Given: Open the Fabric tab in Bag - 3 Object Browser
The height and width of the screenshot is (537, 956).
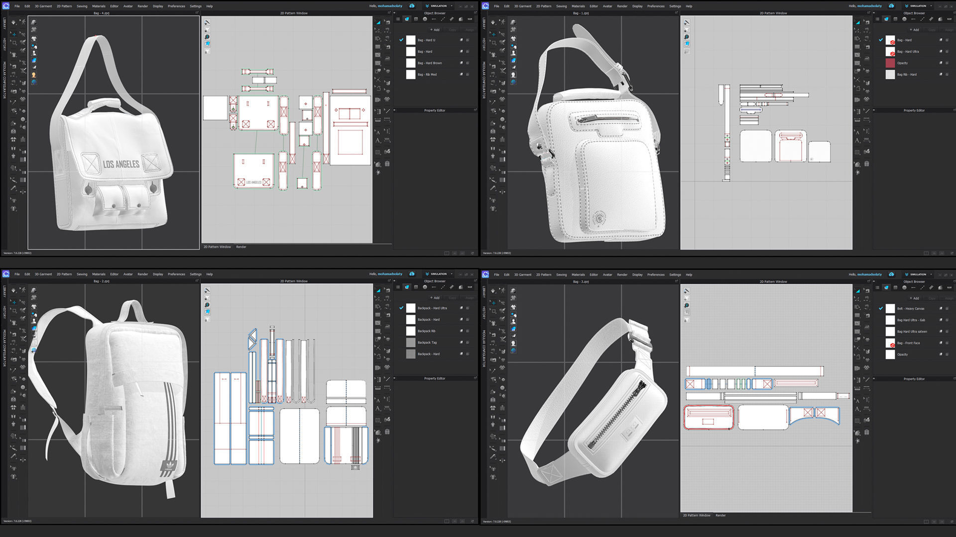Looking at the screenshot, I should (x=886, y=287).
